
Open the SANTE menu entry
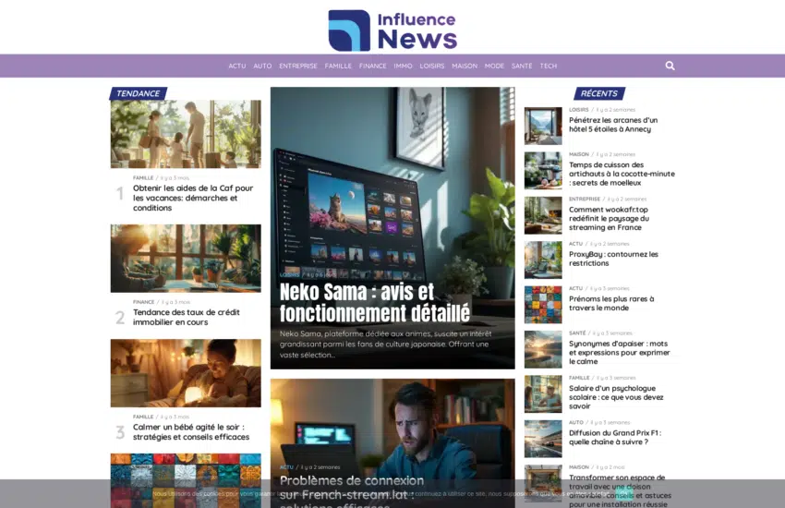click(x=522, y=66)
